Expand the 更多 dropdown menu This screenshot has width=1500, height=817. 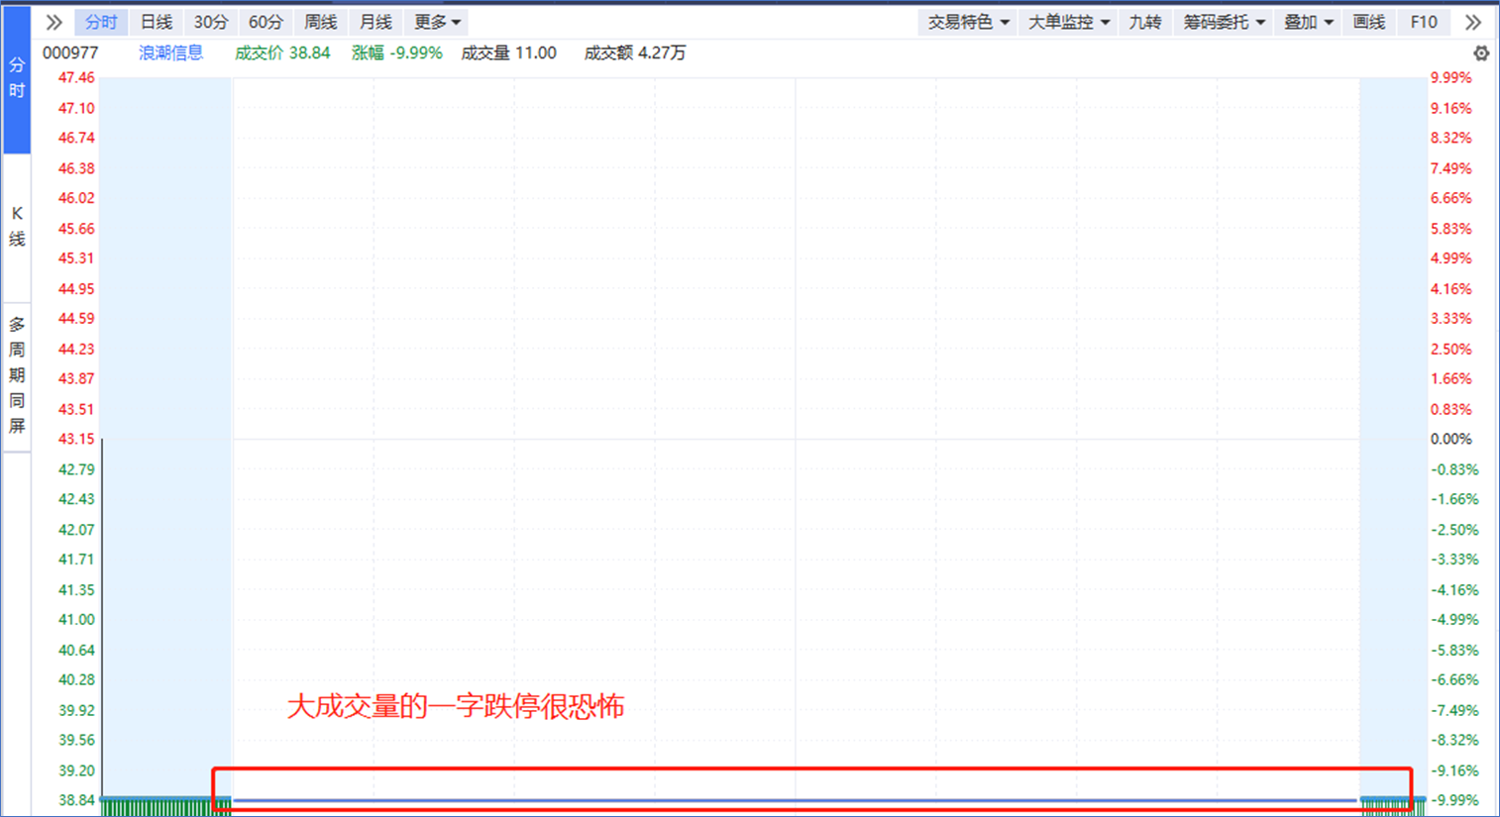coord(437,22)
